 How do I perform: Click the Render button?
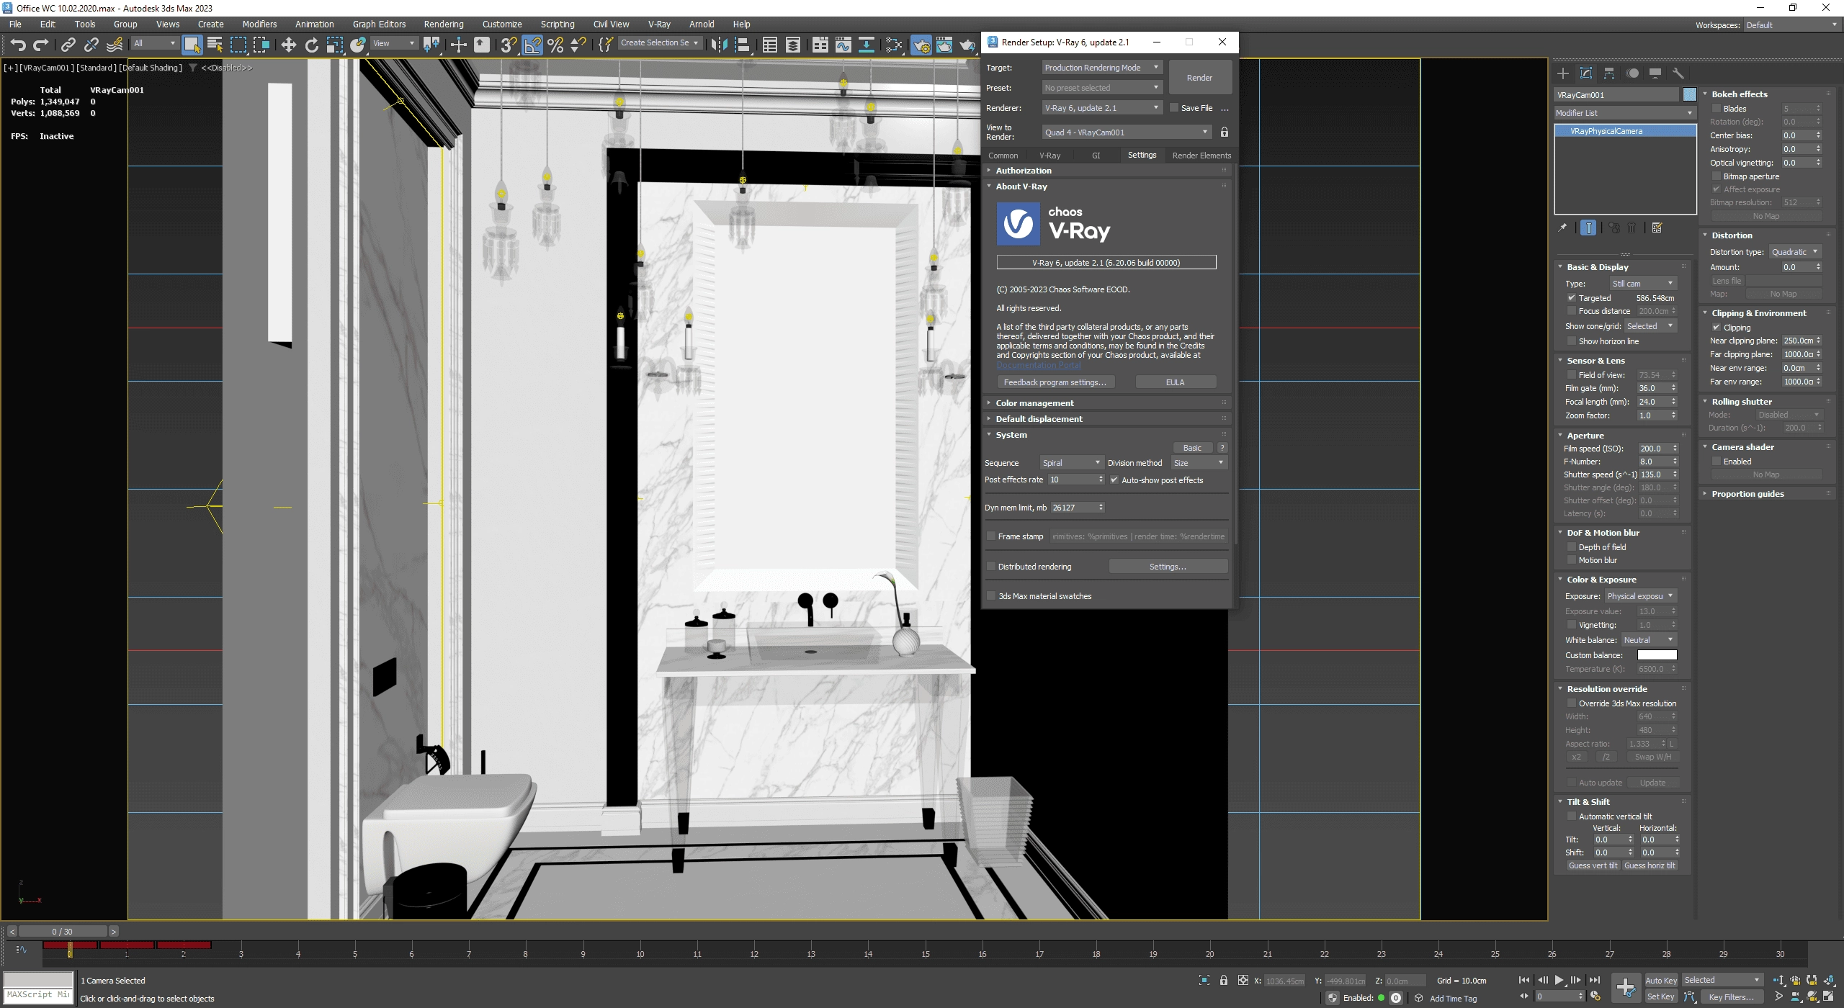1199,78
